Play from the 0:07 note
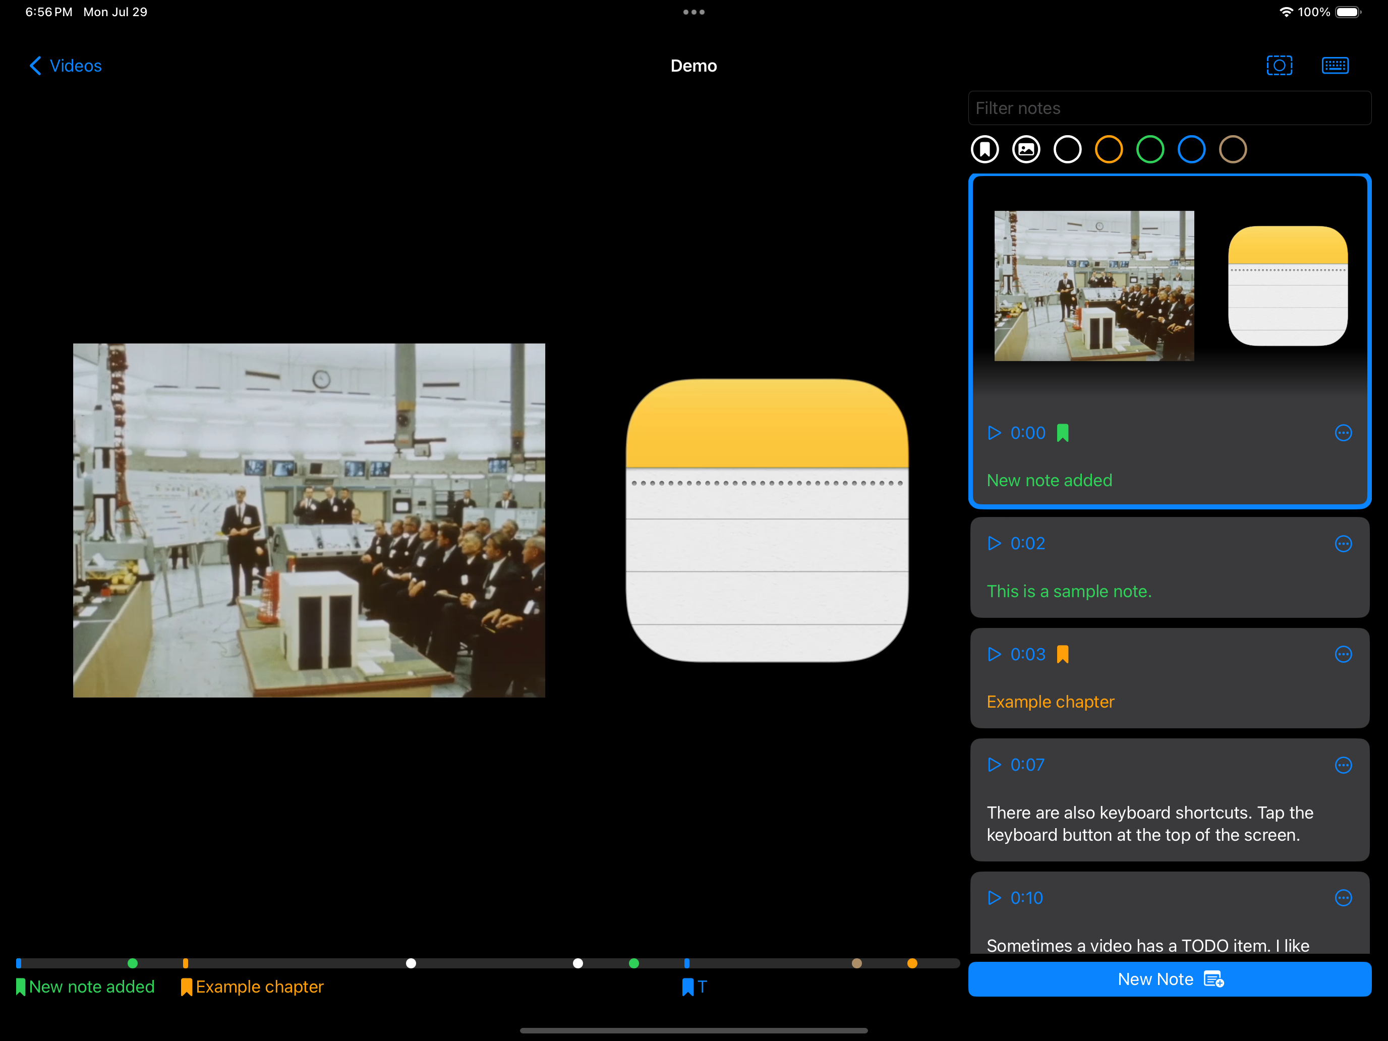 pyautogui.click(x=994, y=765)
